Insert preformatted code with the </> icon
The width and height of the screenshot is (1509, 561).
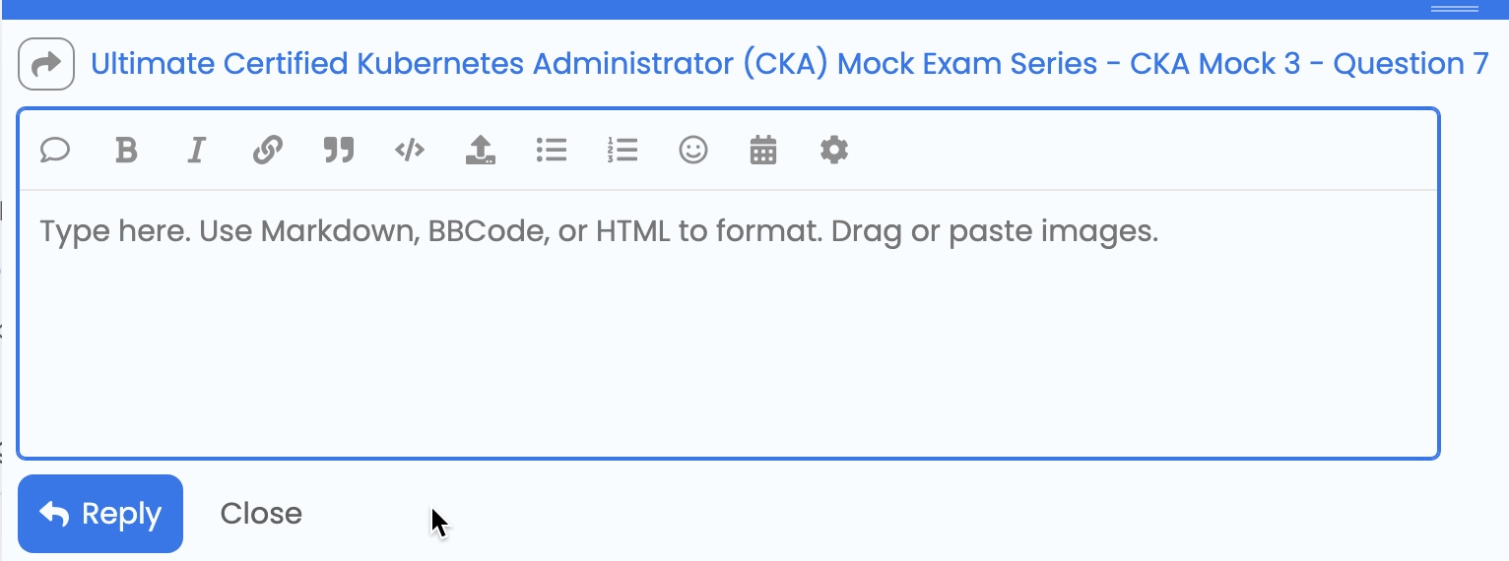(410, 151)
